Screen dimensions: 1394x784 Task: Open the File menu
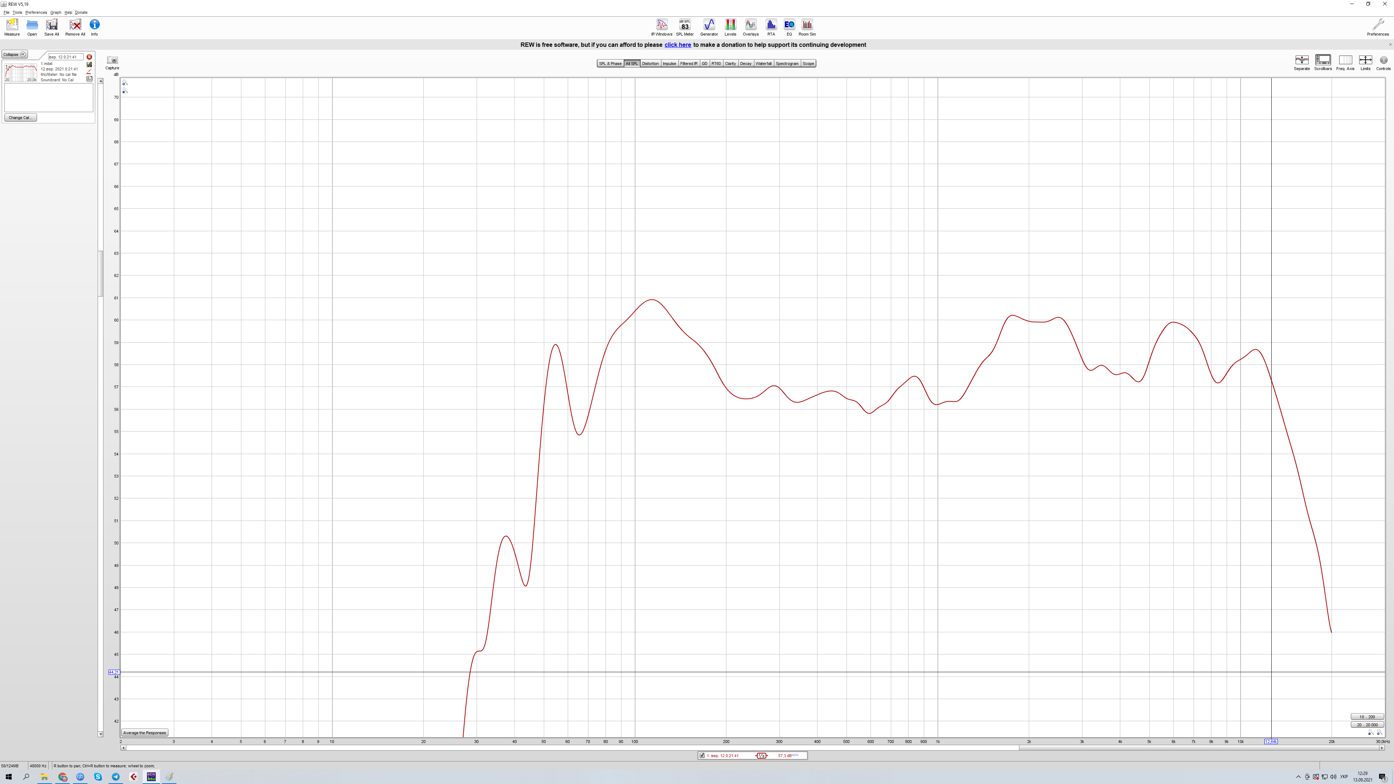tap(7, 12)
